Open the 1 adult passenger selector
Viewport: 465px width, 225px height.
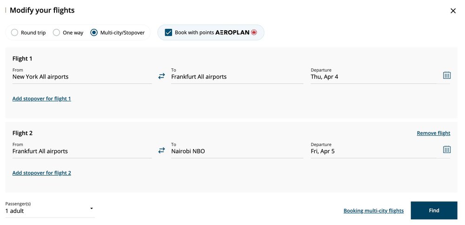tap(50, 211)
